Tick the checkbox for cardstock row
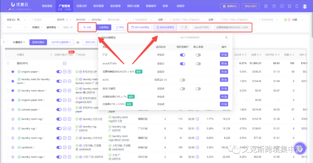 point(8,147)
